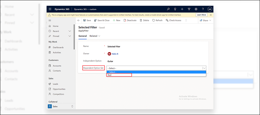Screen dimensions: 260x115
Task: Expand the Related tab menu
Action: [95, 36]
